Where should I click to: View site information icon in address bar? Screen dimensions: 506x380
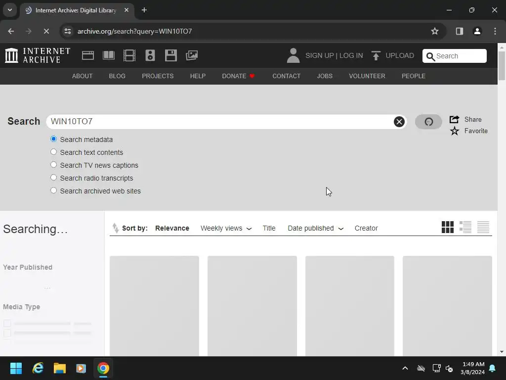[x=67, y=31]
